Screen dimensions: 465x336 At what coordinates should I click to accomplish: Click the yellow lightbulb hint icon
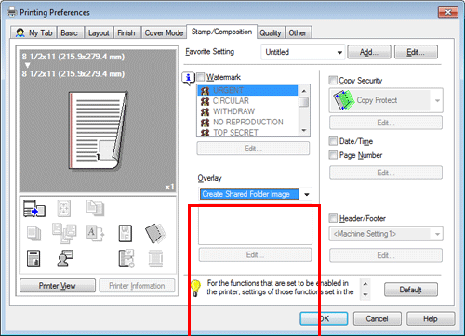(x=195, y=288)
